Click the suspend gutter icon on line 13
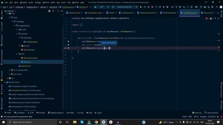The image size is (223, 125). (68, 48)
